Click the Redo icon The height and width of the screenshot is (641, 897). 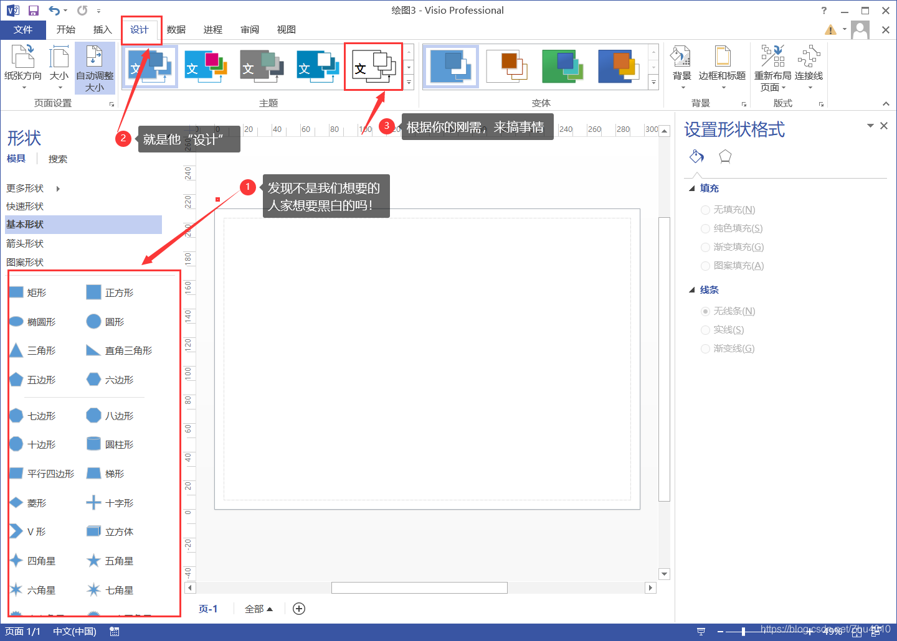tap(82, 11)
